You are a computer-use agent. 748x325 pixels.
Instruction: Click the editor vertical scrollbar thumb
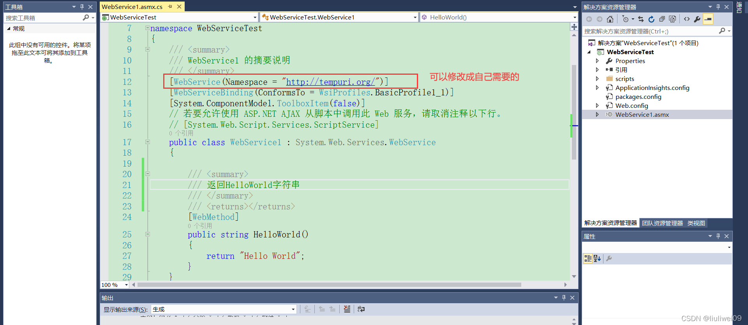[x=574, y=112]
